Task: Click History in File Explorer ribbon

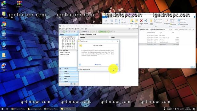Action: click(x=173, y=24)
